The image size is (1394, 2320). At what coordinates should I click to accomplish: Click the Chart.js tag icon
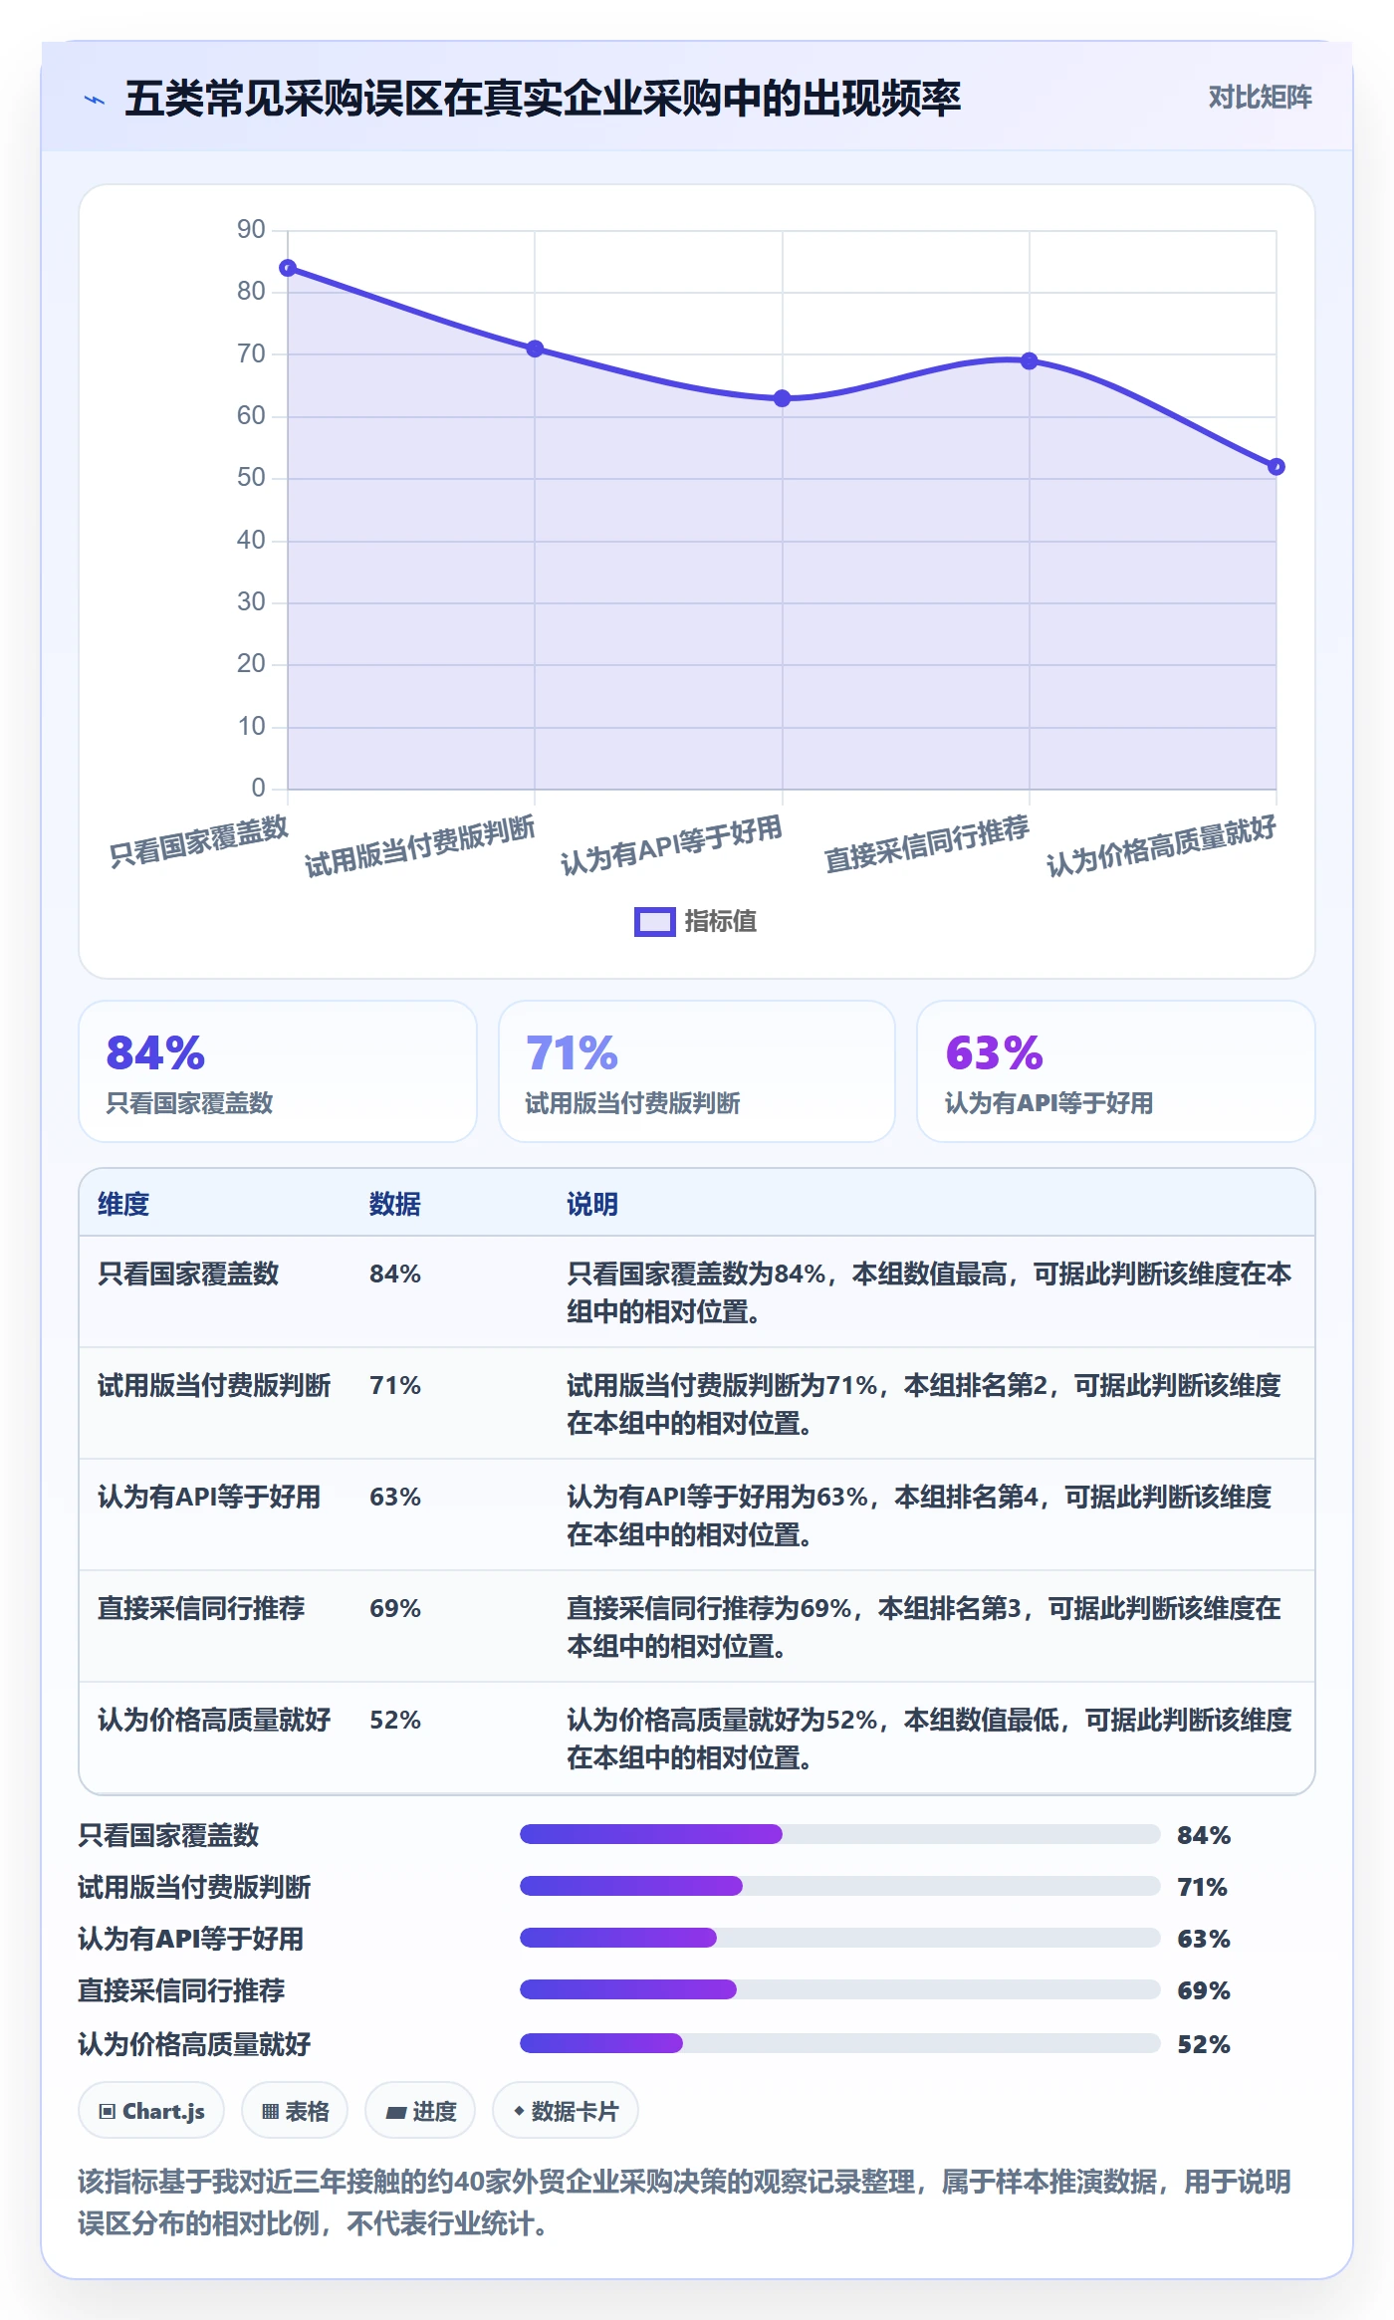[108, 2111]
